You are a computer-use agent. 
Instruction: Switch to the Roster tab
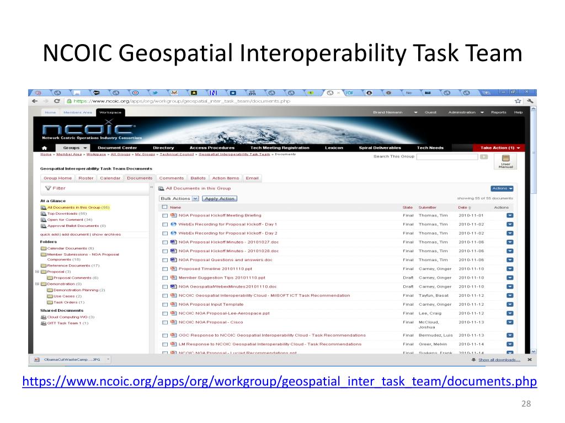[86, 178]
